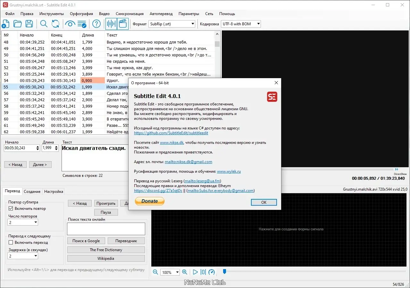Open Help with the question mark icon
Screen dimensions: 410x288
[x=96, y=24]
